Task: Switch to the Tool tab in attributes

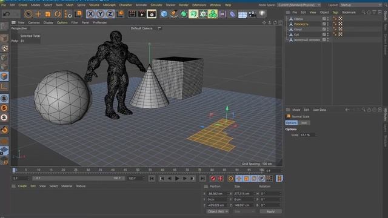Action: (x=304, y=123)
